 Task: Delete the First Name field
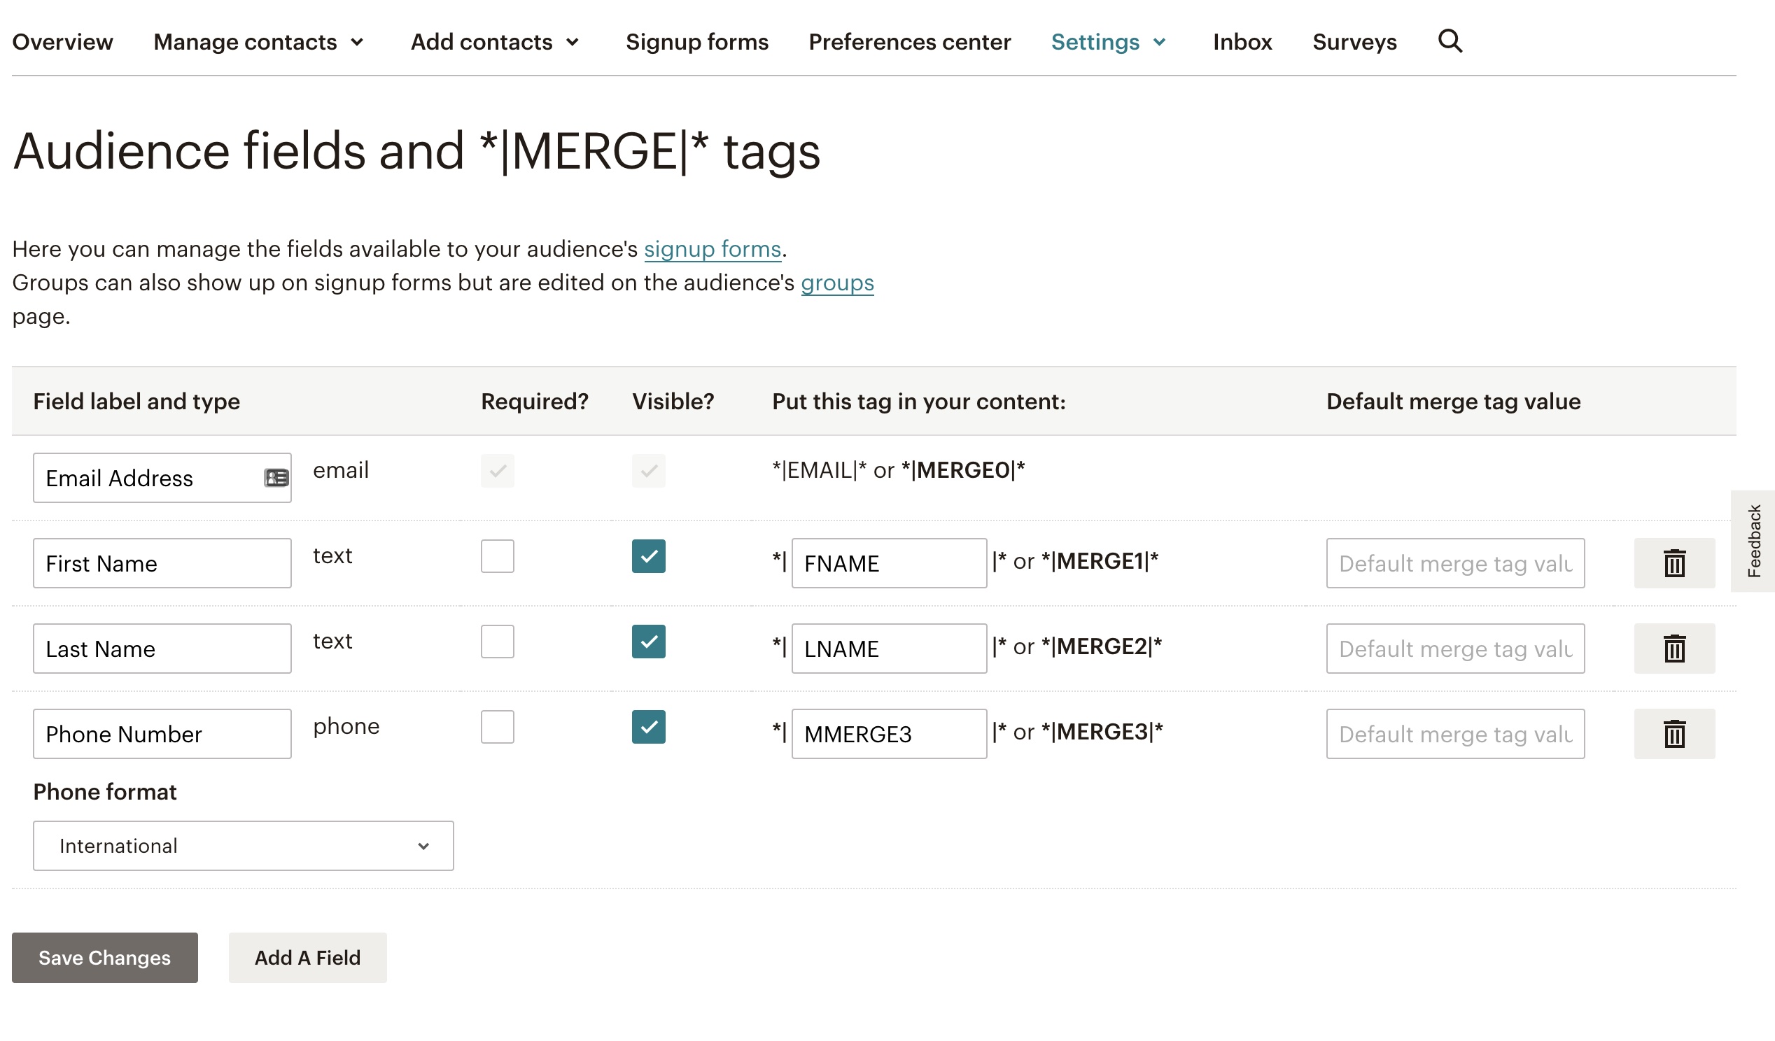pos(1674,563)
